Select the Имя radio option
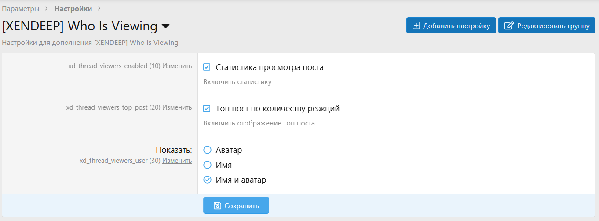599x221 pixels. (x=208, y=165)
